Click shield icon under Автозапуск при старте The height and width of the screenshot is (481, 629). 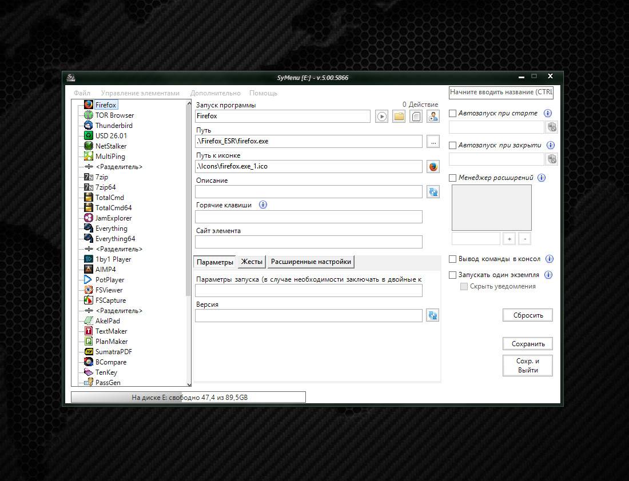(552, 127)
